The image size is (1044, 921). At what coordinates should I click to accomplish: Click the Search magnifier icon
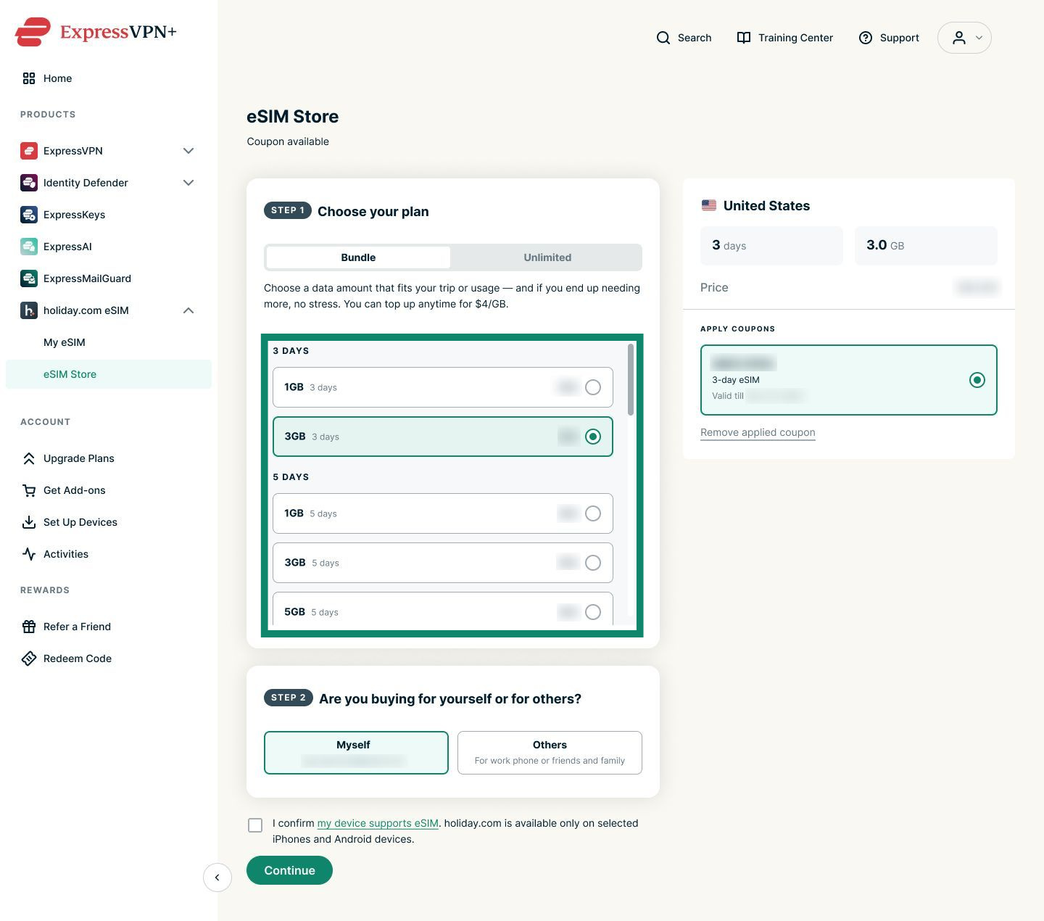click(663, 38)
